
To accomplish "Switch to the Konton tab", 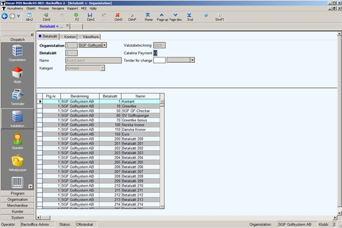I will 68,37.
